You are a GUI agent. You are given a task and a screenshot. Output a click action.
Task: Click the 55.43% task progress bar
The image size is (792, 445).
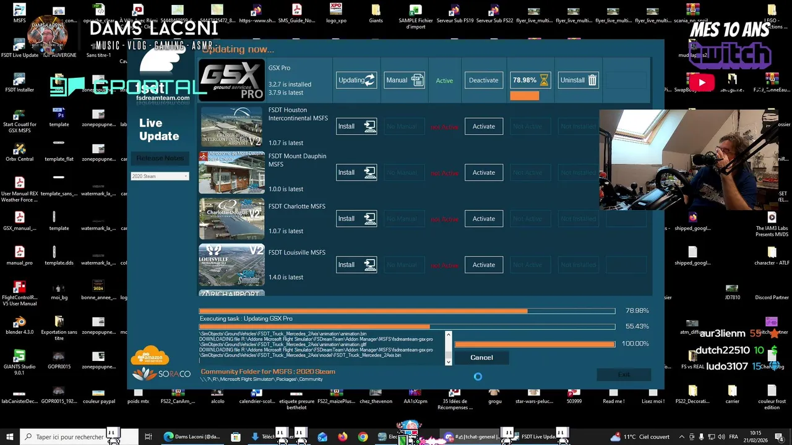pos(407,326)
